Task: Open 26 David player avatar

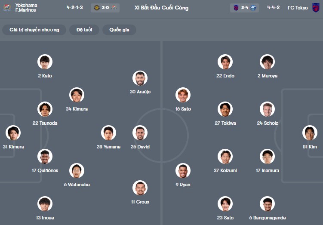Action: click(x=140, y=133)
